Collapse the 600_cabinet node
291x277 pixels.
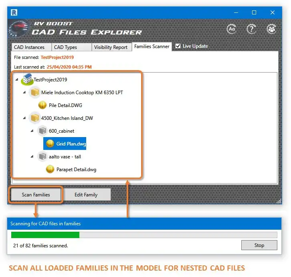click(32, 131)
